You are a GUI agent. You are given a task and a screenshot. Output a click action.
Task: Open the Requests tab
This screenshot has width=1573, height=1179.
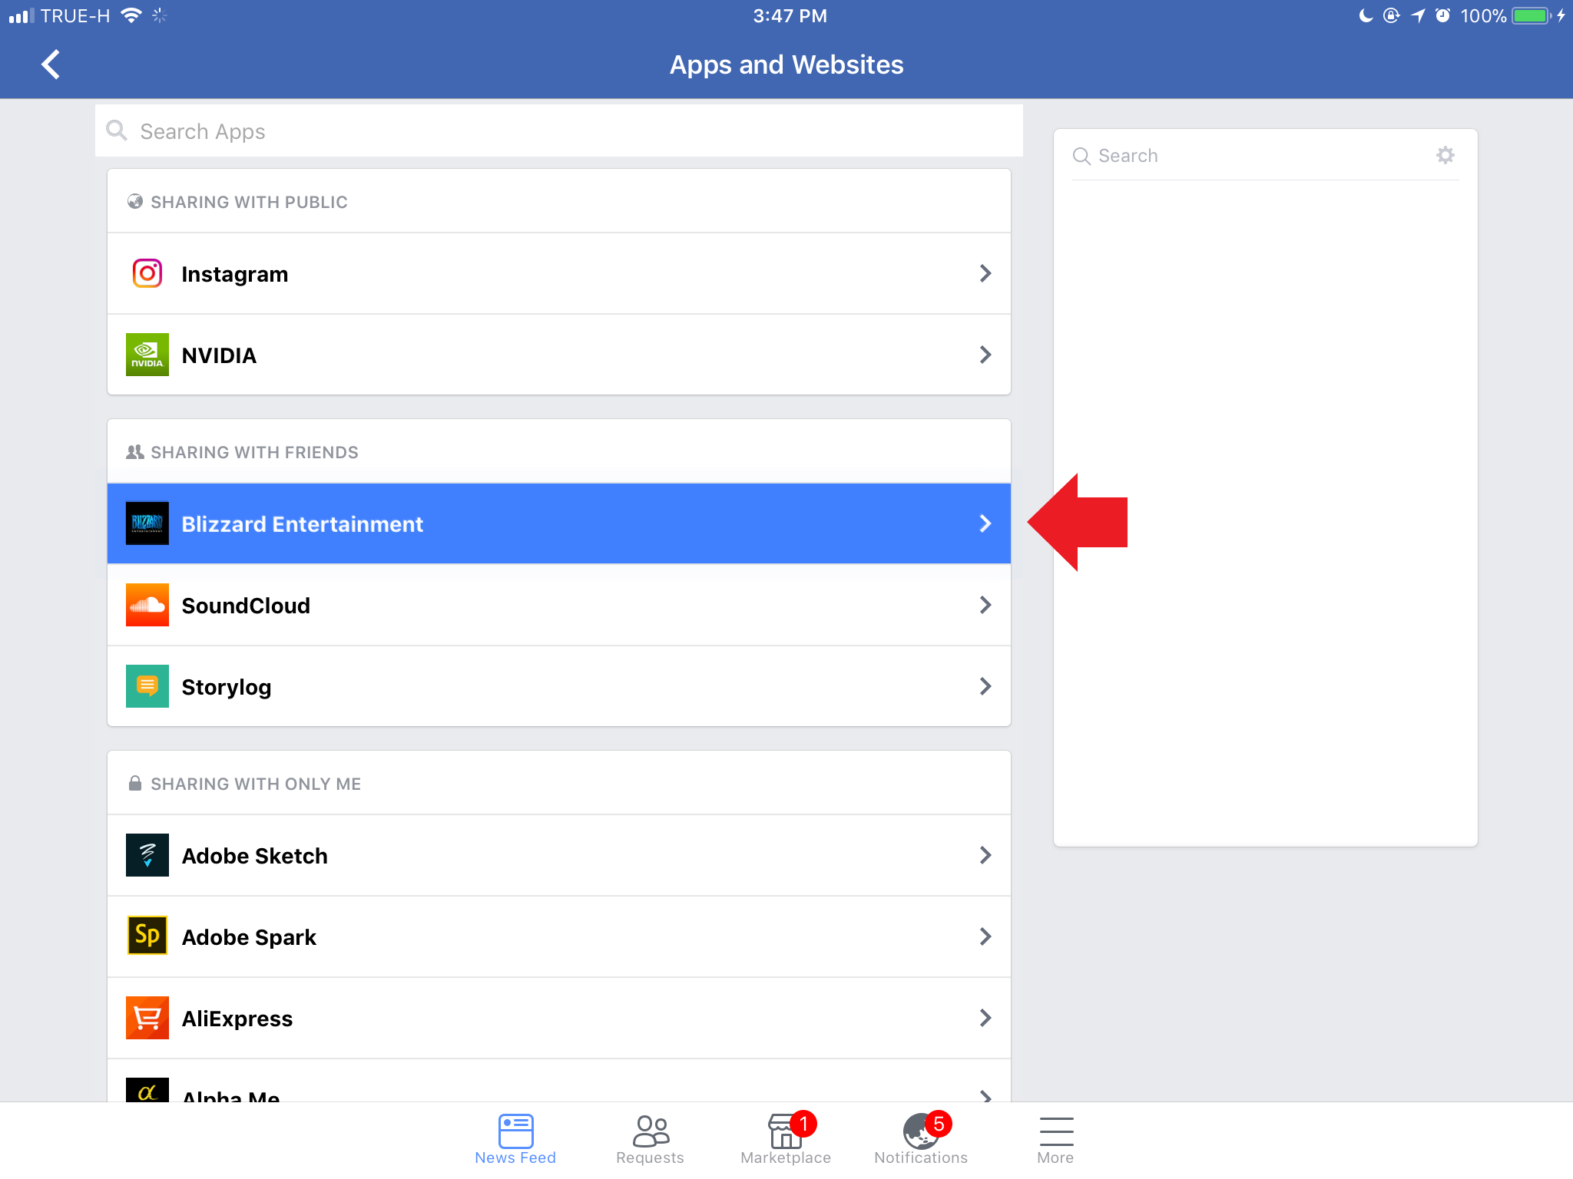(x=650, y=1139)
